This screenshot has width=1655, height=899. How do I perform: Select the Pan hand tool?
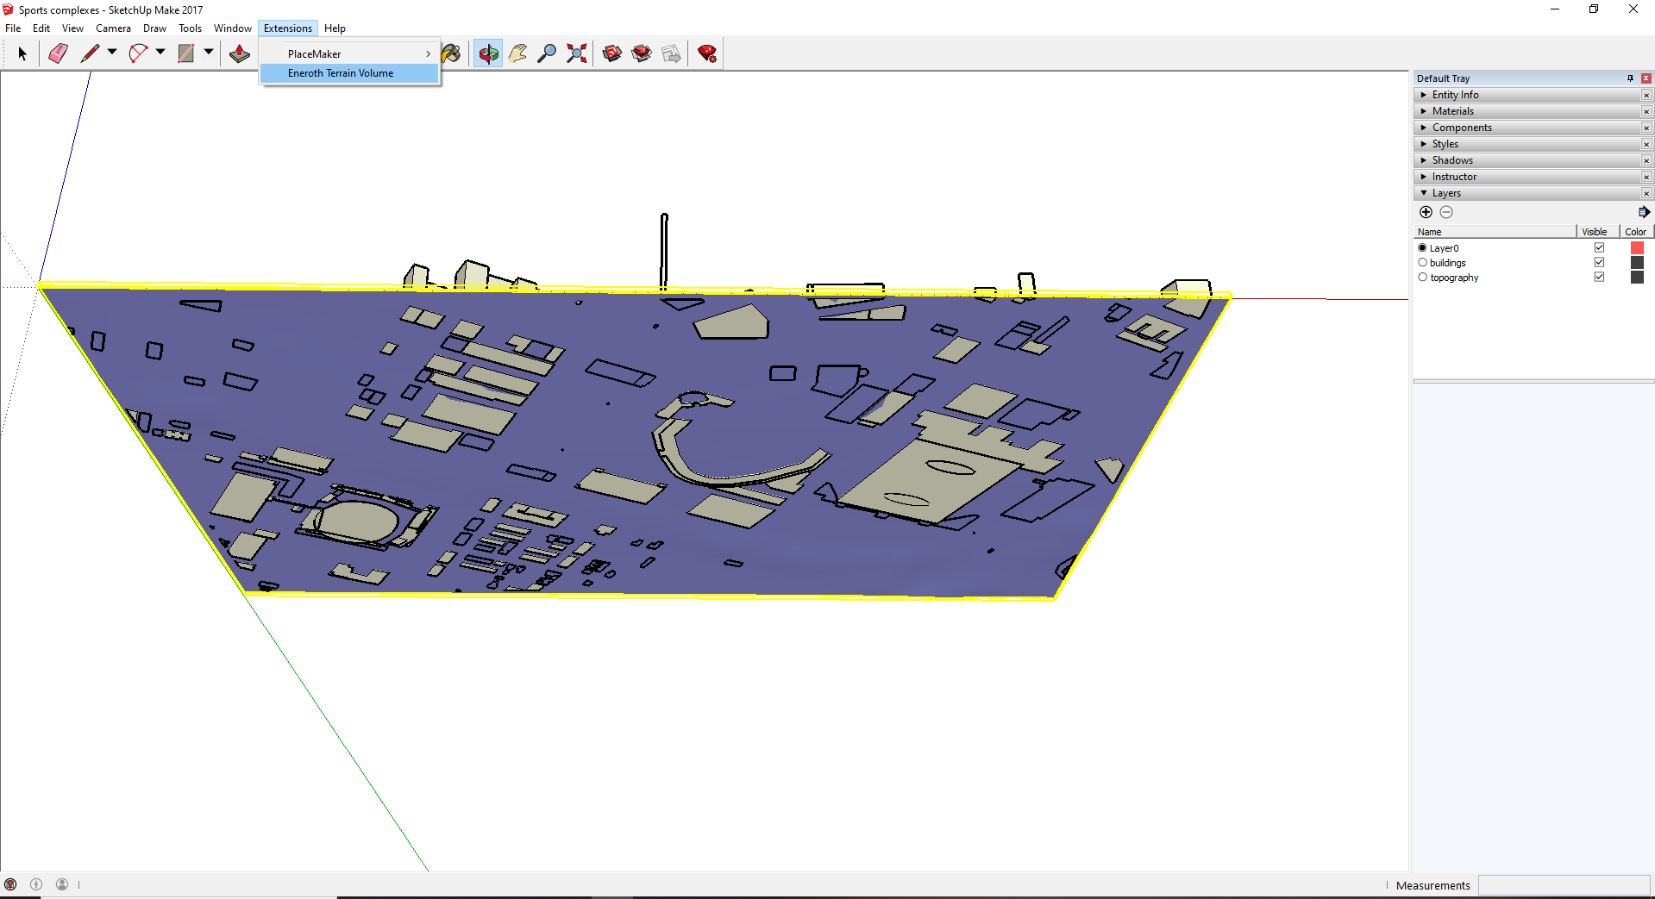point(517,53)
